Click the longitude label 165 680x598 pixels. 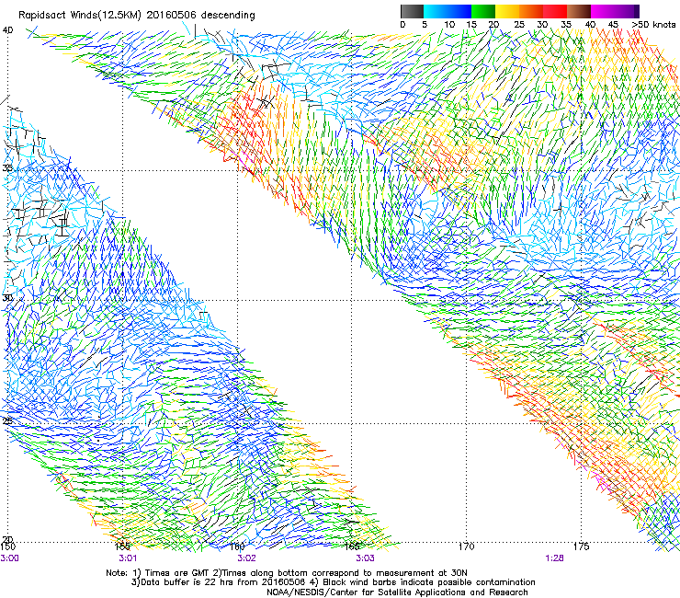tap(352, 546)
